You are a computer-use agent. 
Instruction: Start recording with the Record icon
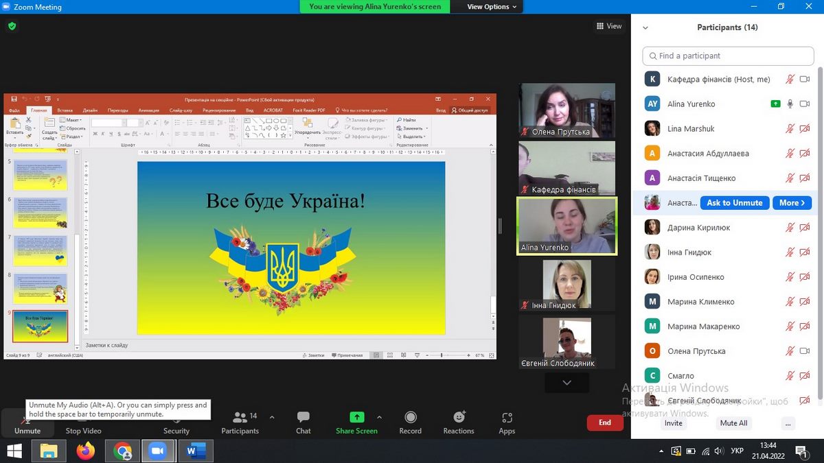410,418
